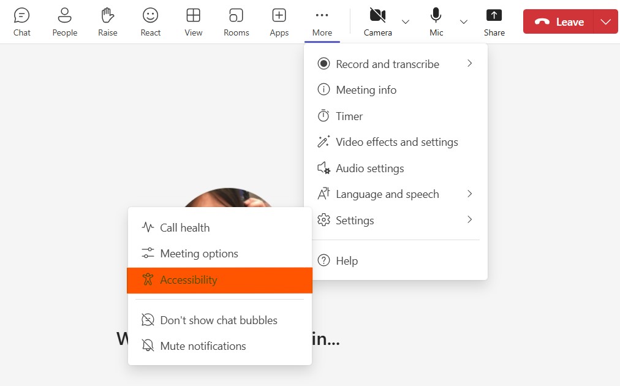
Task: Select Accessibility from the menu
Action: [x=188, y=279]
